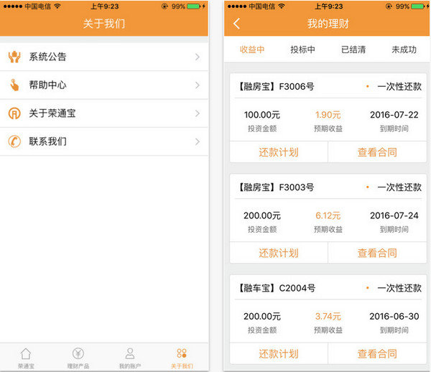Tap right phone rotation lock icon
This screenshot has width=431, height=372.
click(389, 6)
